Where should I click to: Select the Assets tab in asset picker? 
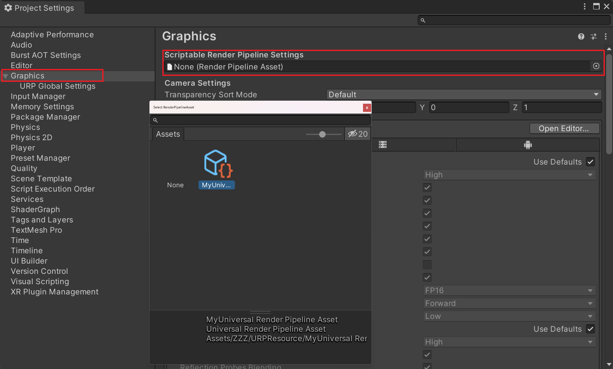point(168,134)
